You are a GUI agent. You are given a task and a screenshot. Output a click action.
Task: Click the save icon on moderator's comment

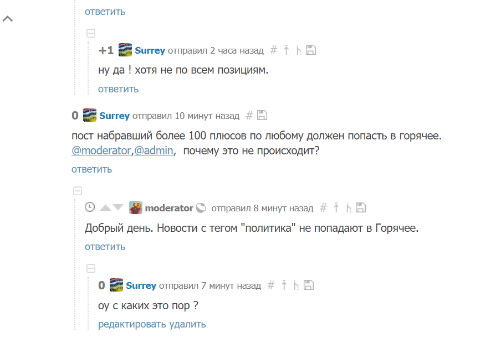[x=361, y=208]
